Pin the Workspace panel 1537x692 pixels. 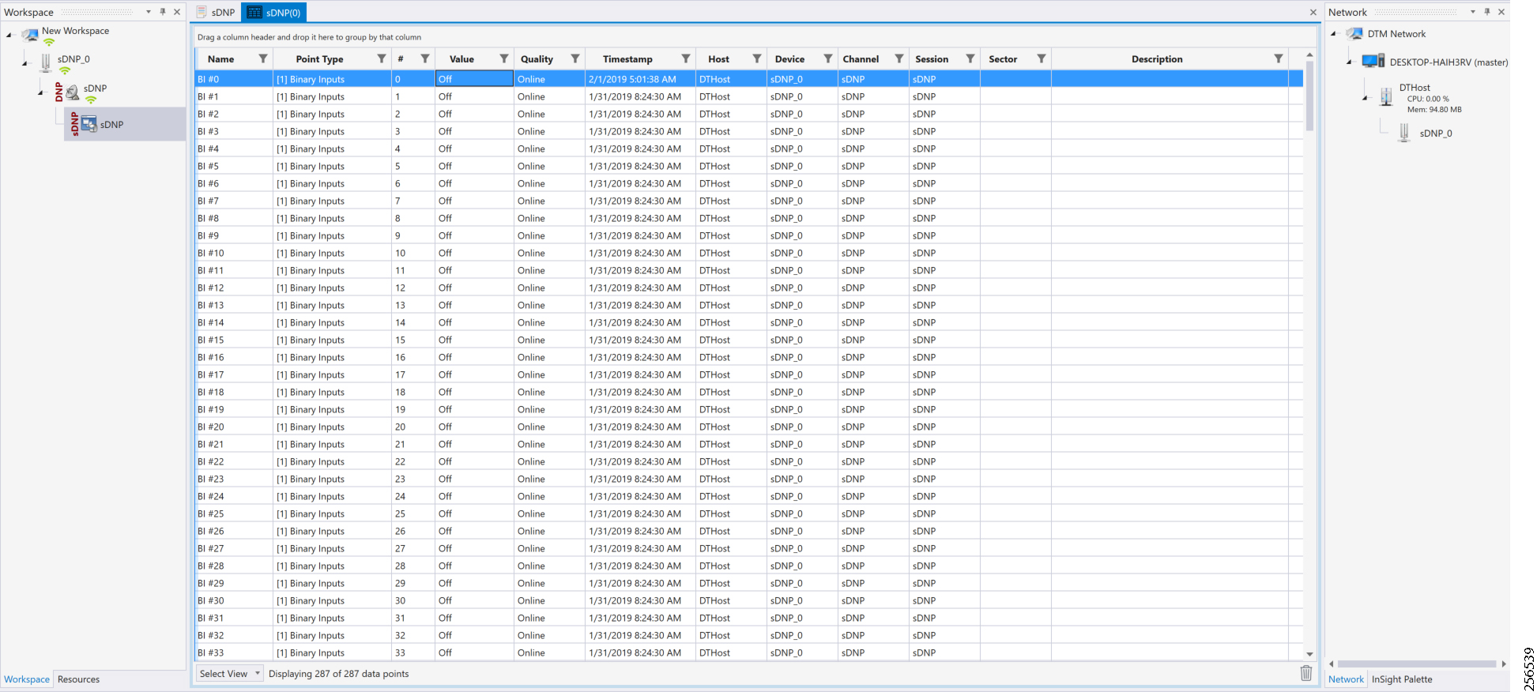tap(163, 12)
